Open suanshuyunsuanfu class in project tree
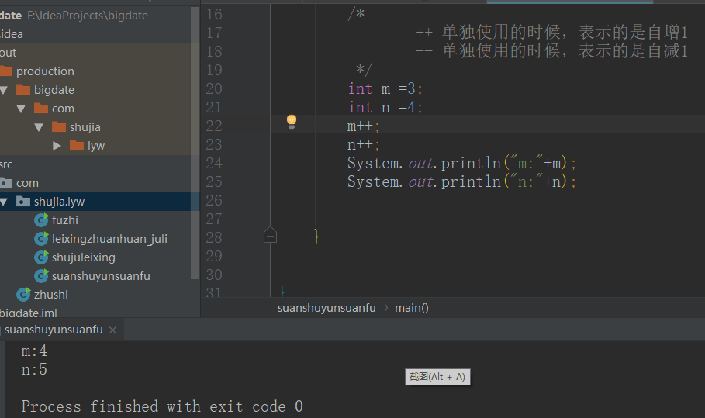 point(101,276)
